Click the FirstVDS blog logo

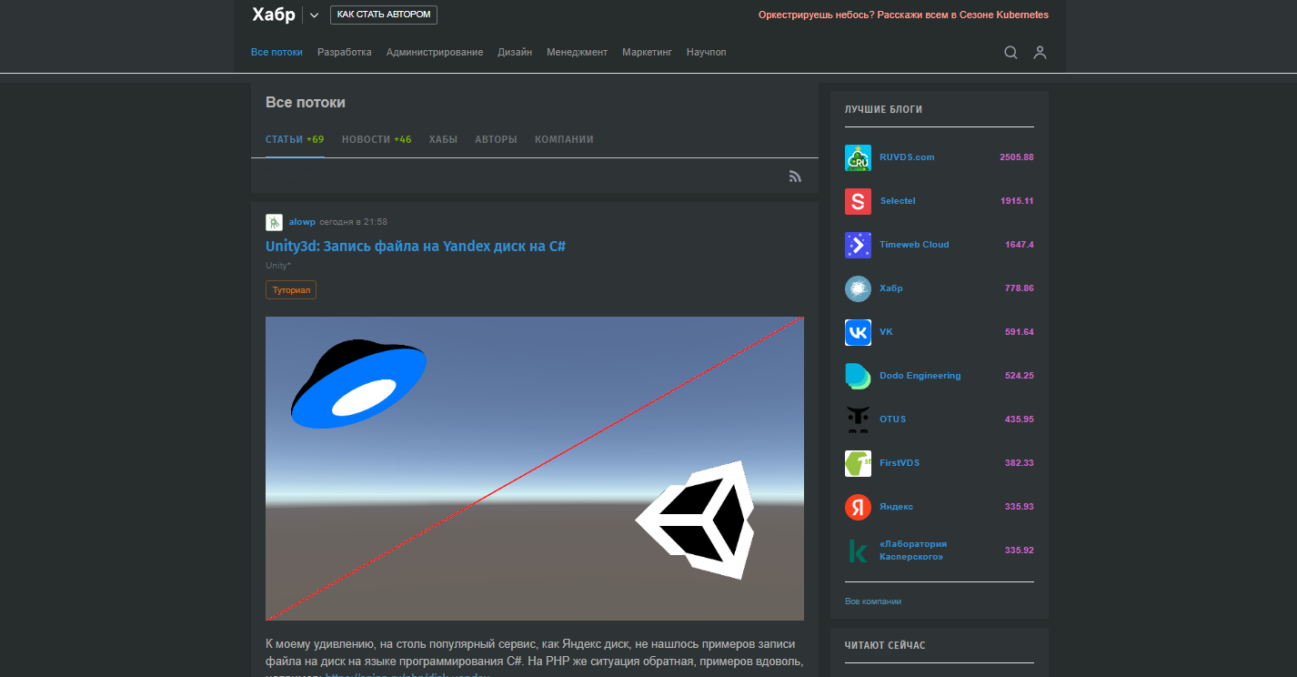[858, 463]
